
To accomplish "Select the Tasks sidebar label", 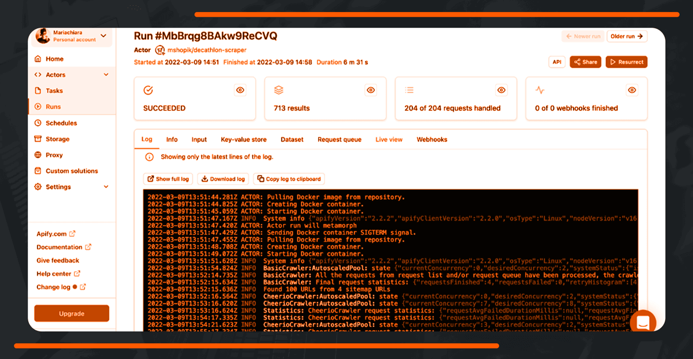I will point(54,91).
